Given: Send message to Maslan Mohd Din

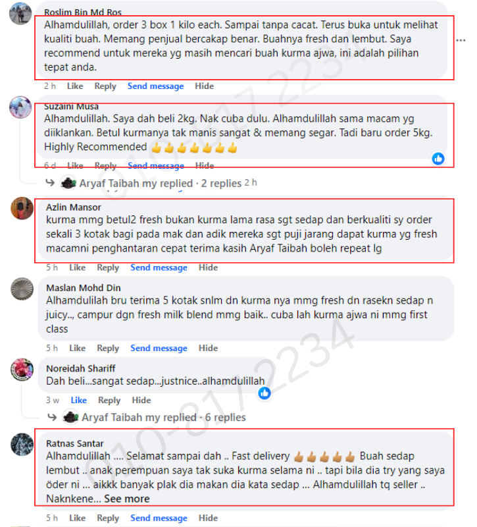Looking at the screenshot, I should 159,348.
